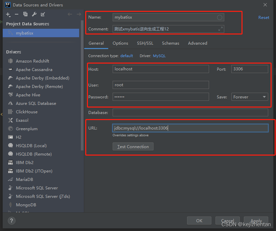Screen dimensions: 276x231
Task: Select Apache Hive driver icon
Action: click(x=10, y=95)
